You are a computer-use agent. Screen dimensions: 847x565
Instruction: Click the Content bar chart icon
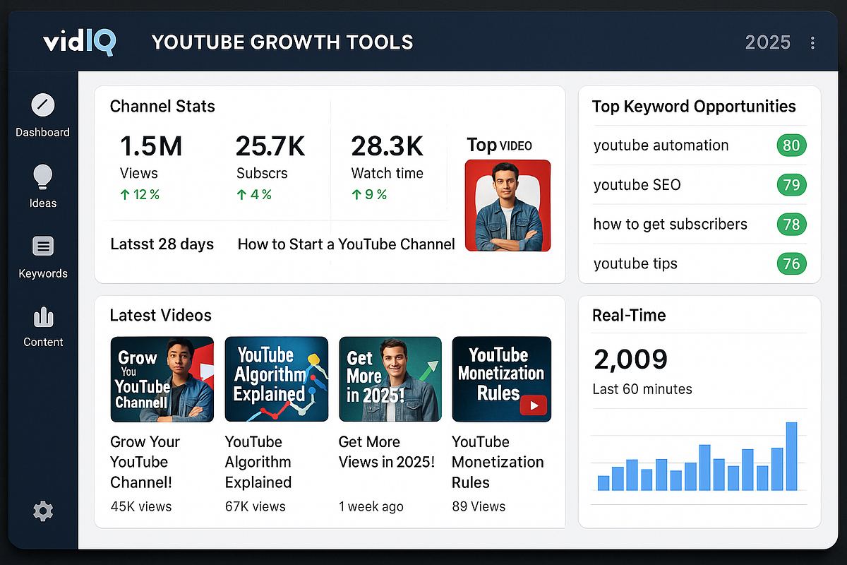click(x=43, y=317)
